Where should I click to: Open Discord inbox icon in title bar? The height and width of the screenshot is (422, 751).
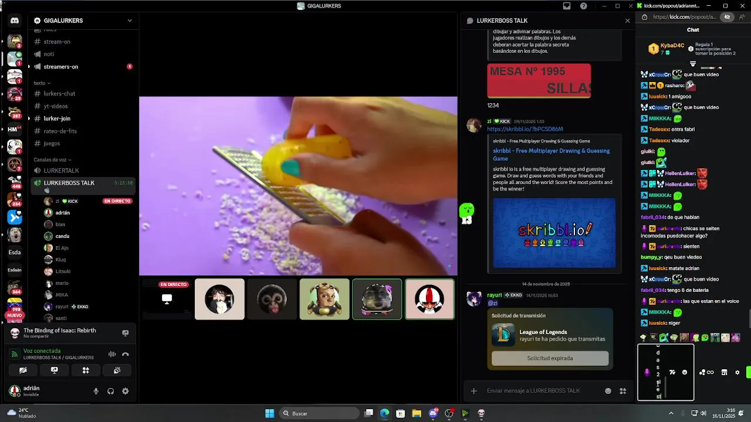pyautogui.click(x=567, y=6)
